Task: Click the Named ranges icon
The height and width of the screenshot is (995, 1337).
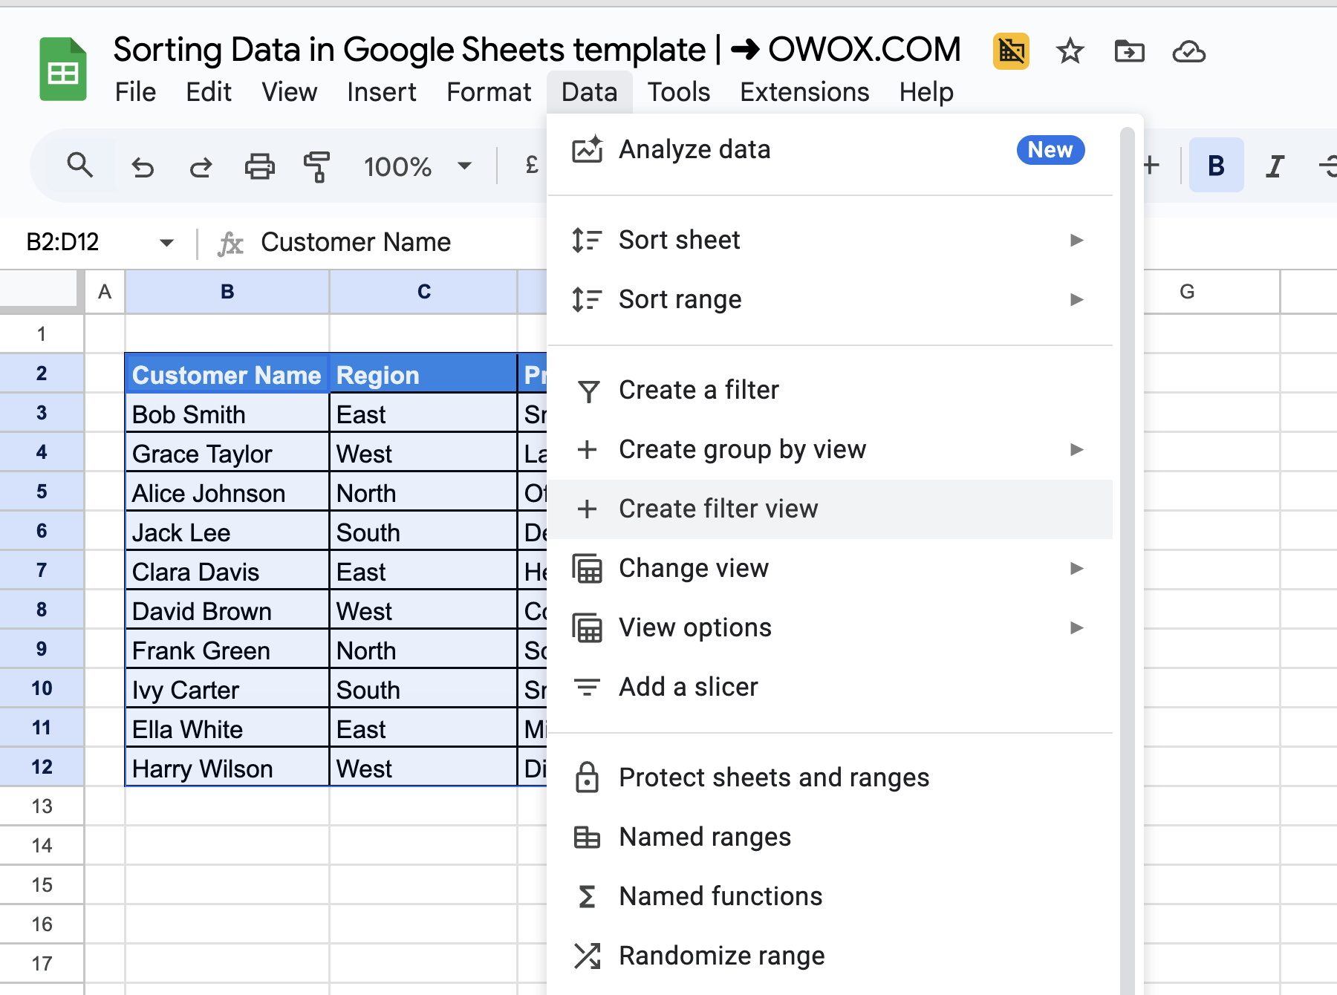Action: pos(587,837)
